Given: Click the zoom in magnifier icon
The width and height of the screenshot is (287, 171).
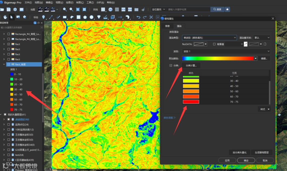Looking at the screenshot, I should coord(65,10).
